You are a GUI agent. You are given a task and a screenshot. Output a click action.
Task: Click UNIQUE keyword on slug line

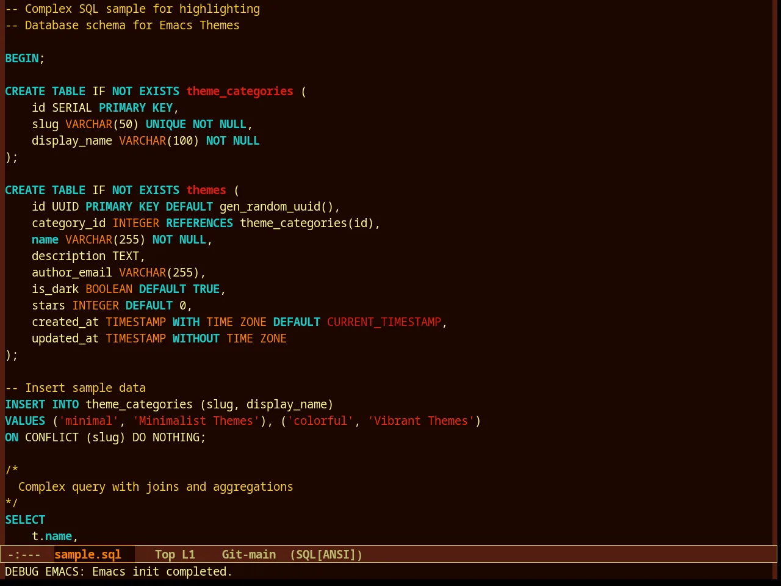point(166,124)
